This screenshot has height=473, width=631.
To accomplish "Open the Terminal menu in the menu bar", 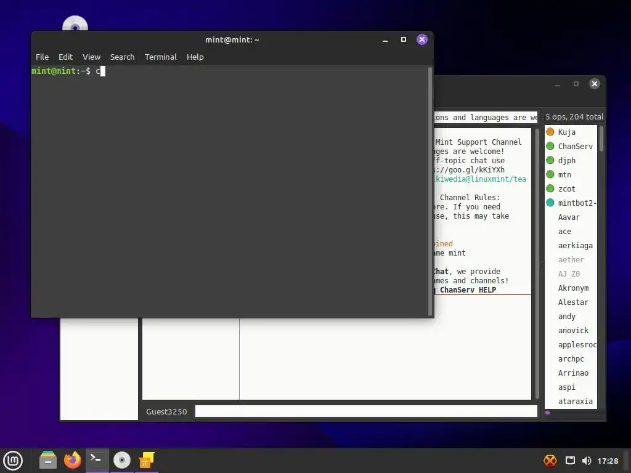I will [161, 57].
